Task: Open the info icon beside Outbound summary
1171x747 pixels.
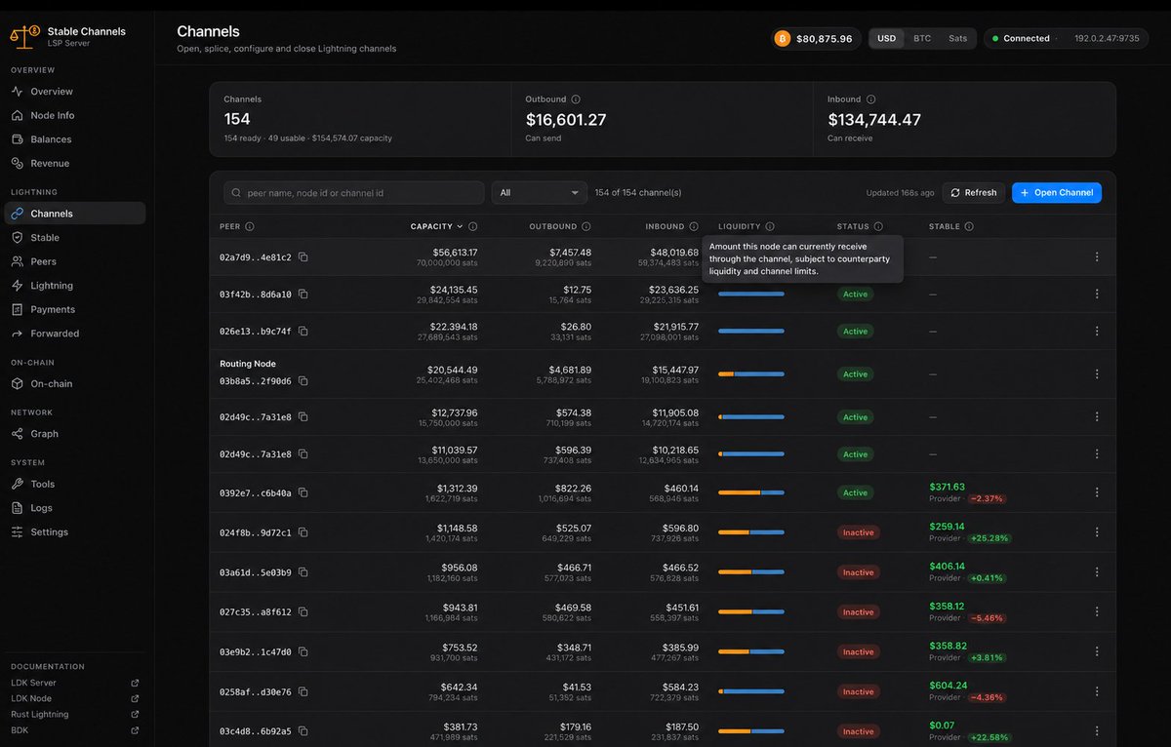Action: coord(576,99)
